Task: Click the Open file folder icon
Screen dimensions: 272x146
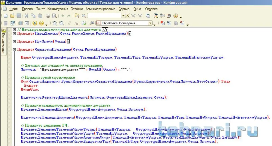Action: [12, 16]
